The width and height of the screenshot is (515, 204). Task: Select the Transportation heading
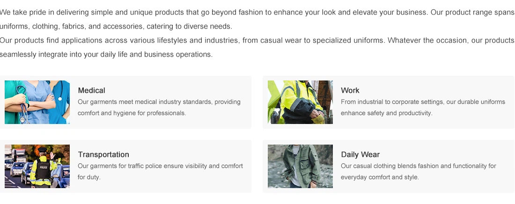coord(103,154)
